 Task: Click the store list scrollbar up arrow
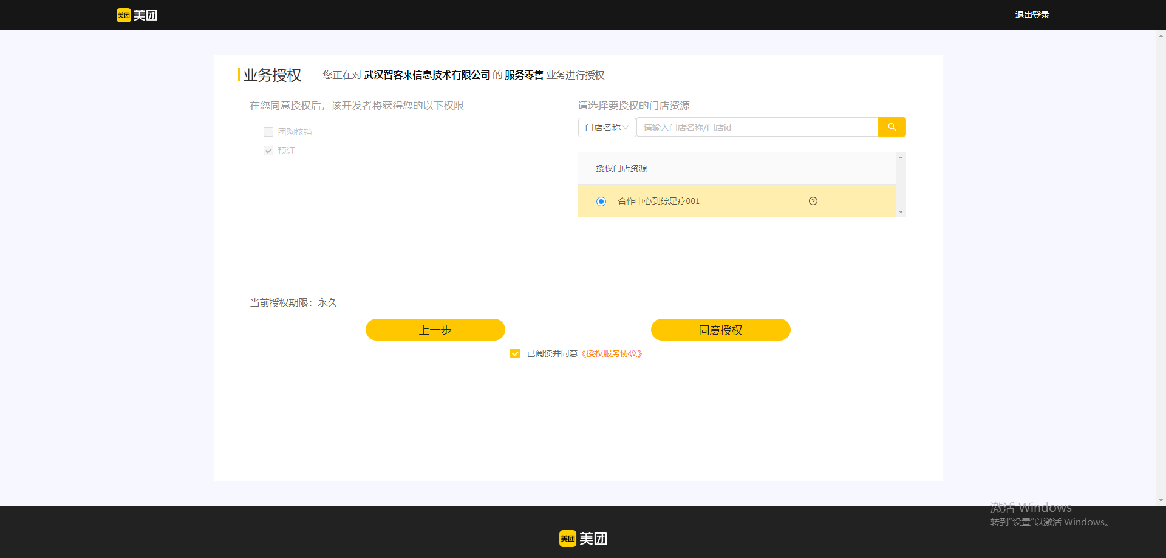tap(901, 157)
